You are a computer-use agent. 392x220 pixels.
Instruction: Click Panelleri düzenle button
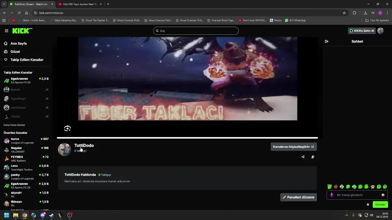299,197
